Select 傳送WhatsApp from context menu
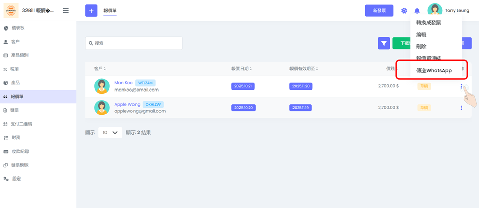 pyautogui.click(x=434, y=71)
